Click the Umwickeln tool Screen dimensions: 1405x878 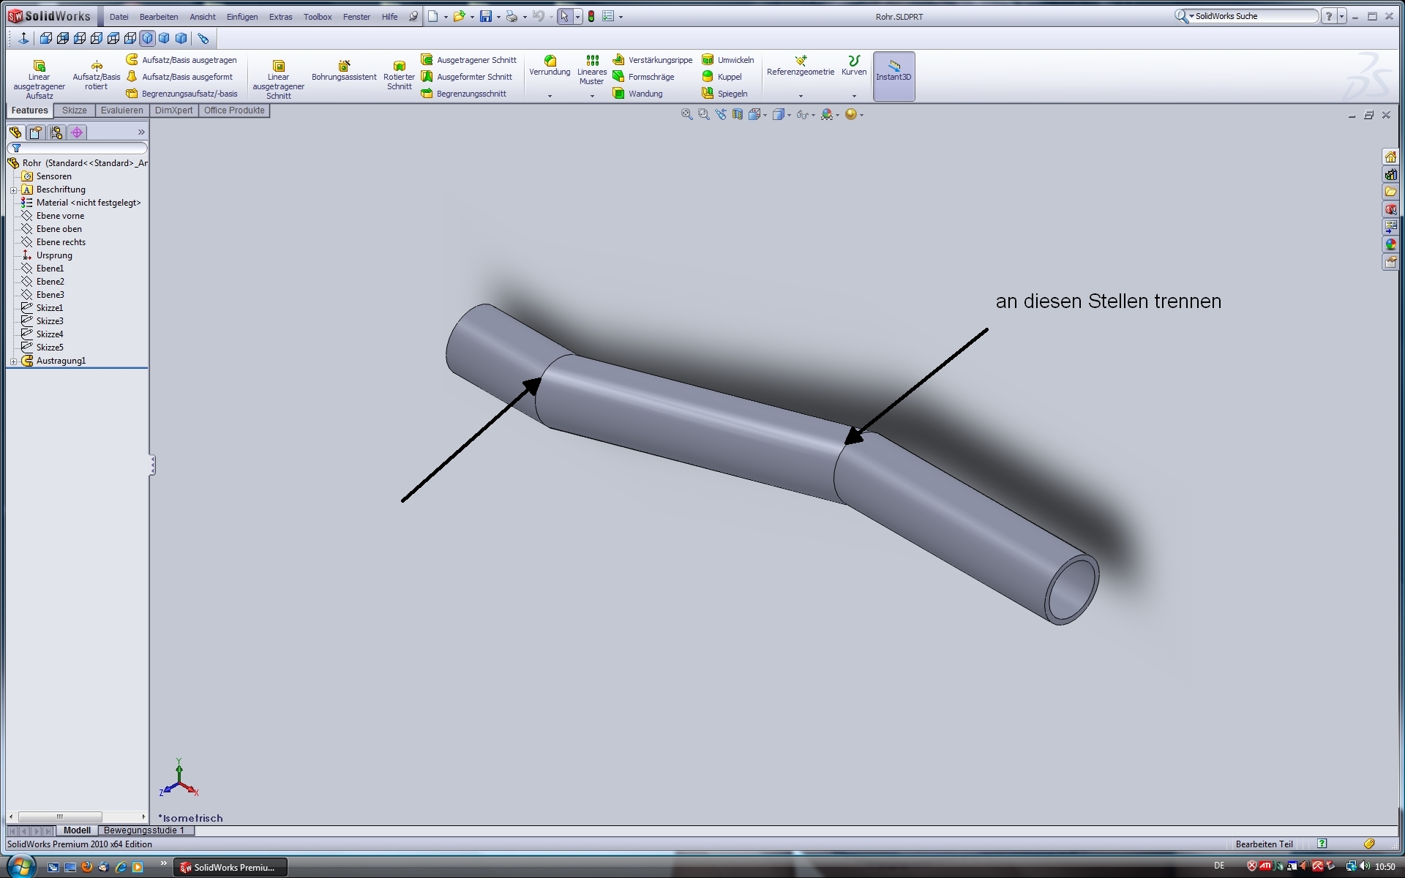pos(728,60)
